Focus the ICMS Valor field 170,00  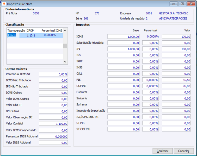176,37
